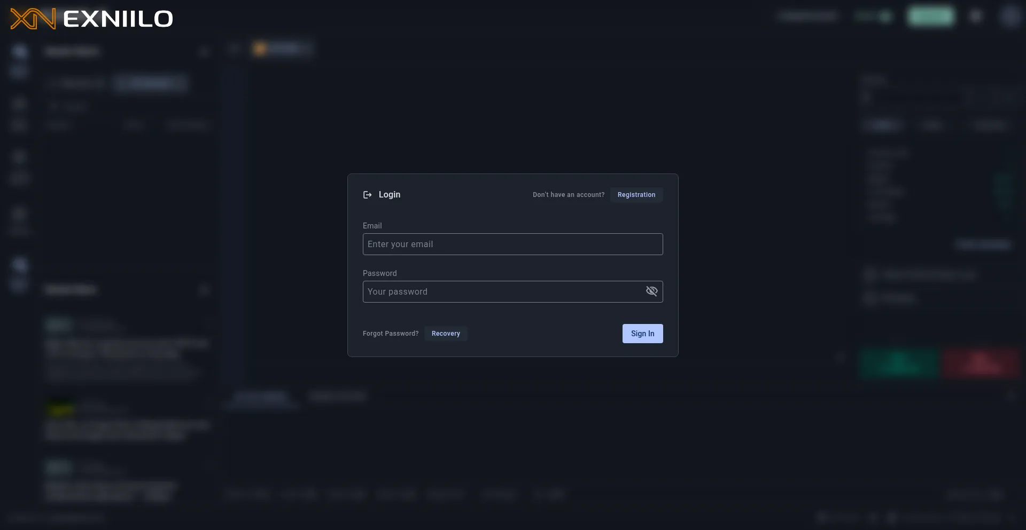Click the EXNIILO wordmark text

pyautogui.click(x=118, y=19)
